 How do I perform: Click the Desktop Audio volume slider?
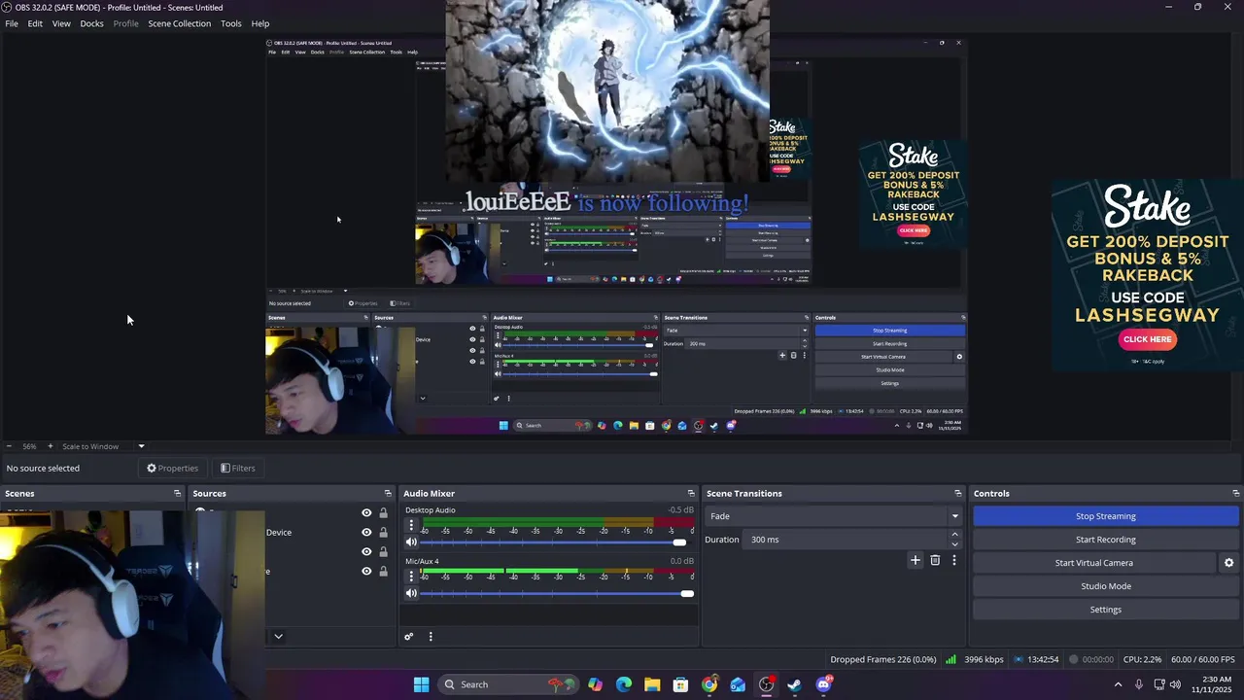coord(557,542)
